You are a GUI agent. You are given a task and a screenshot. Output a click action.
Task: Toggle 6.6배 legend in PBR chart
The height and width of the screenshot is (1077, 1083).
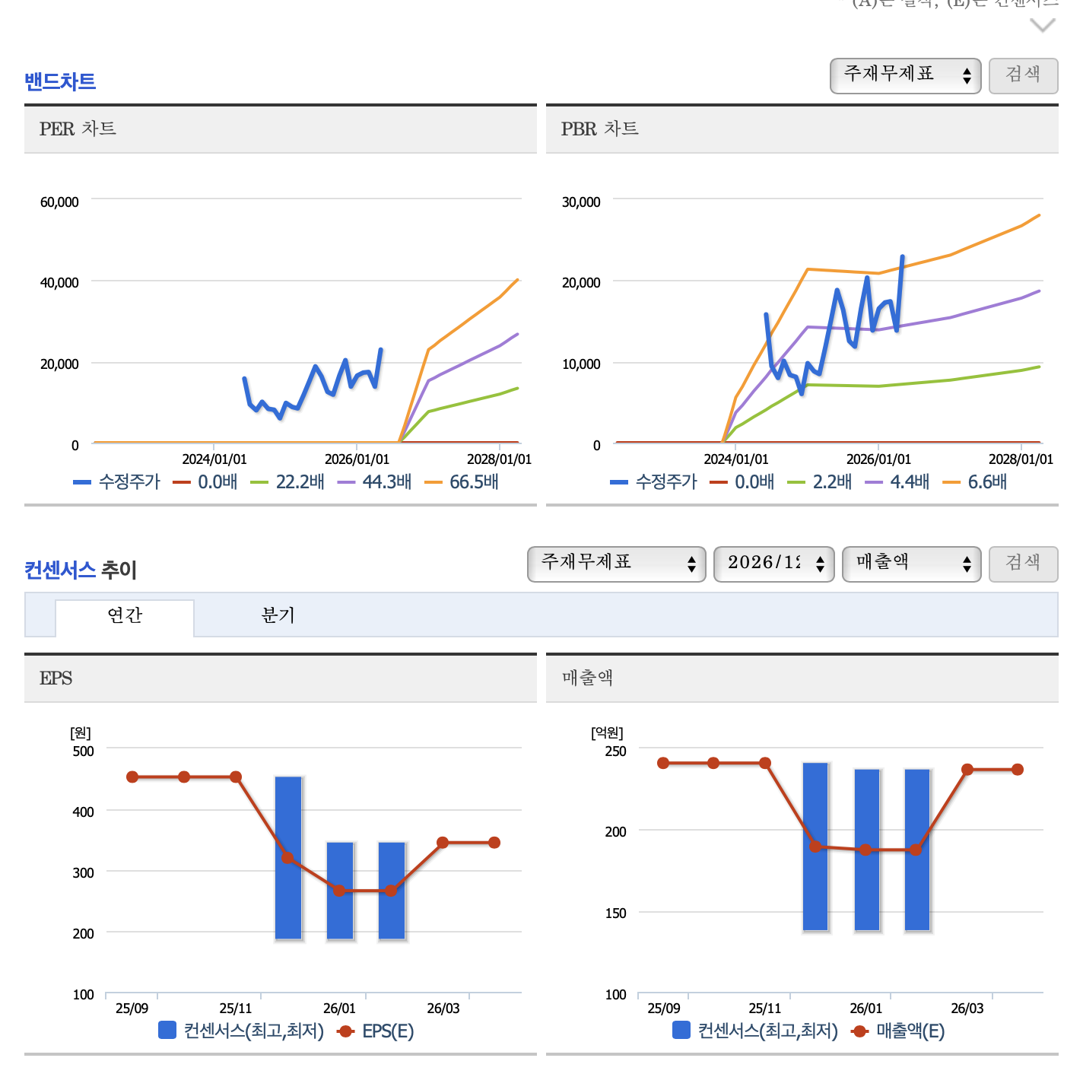(x=975, y=481)
